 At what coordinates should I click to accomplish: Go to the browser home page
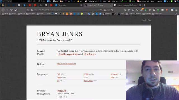point(16,10)
